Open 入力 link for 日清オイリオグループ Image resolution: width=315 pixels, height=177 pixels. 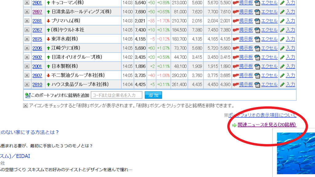click(x=290, y=57)
